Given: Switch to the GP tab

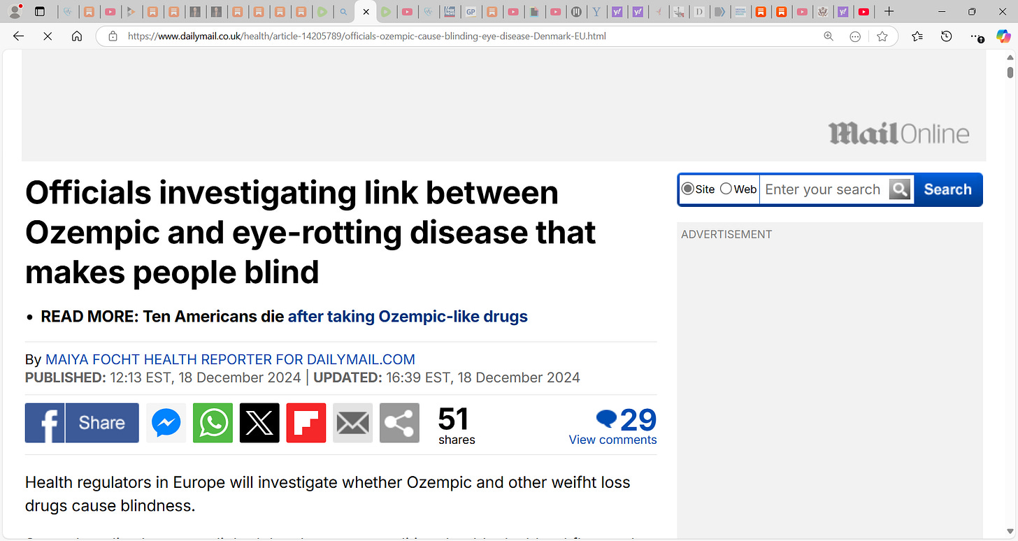Looking at the screenshot, I should pyautogui.click(x=471, y=12).
